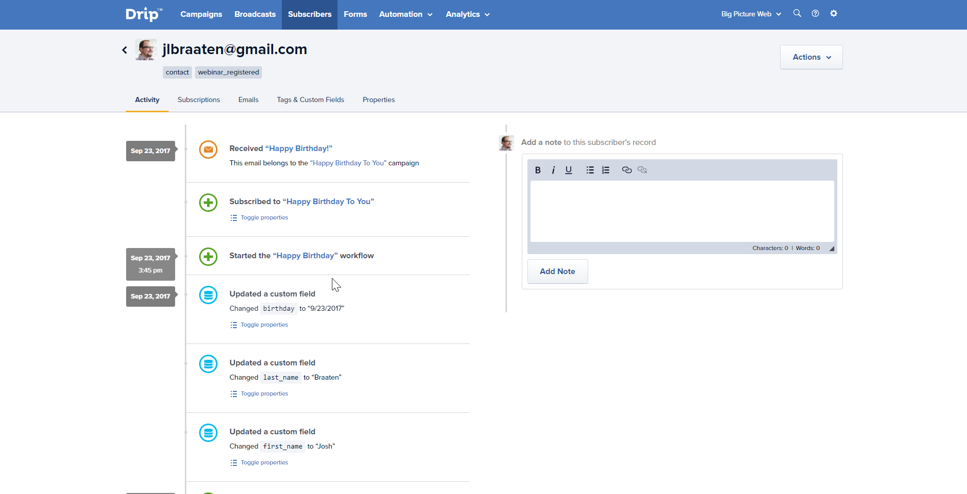Click the birthday field code label
This screenshot has height=494, width=967.
tap(279, 309)
